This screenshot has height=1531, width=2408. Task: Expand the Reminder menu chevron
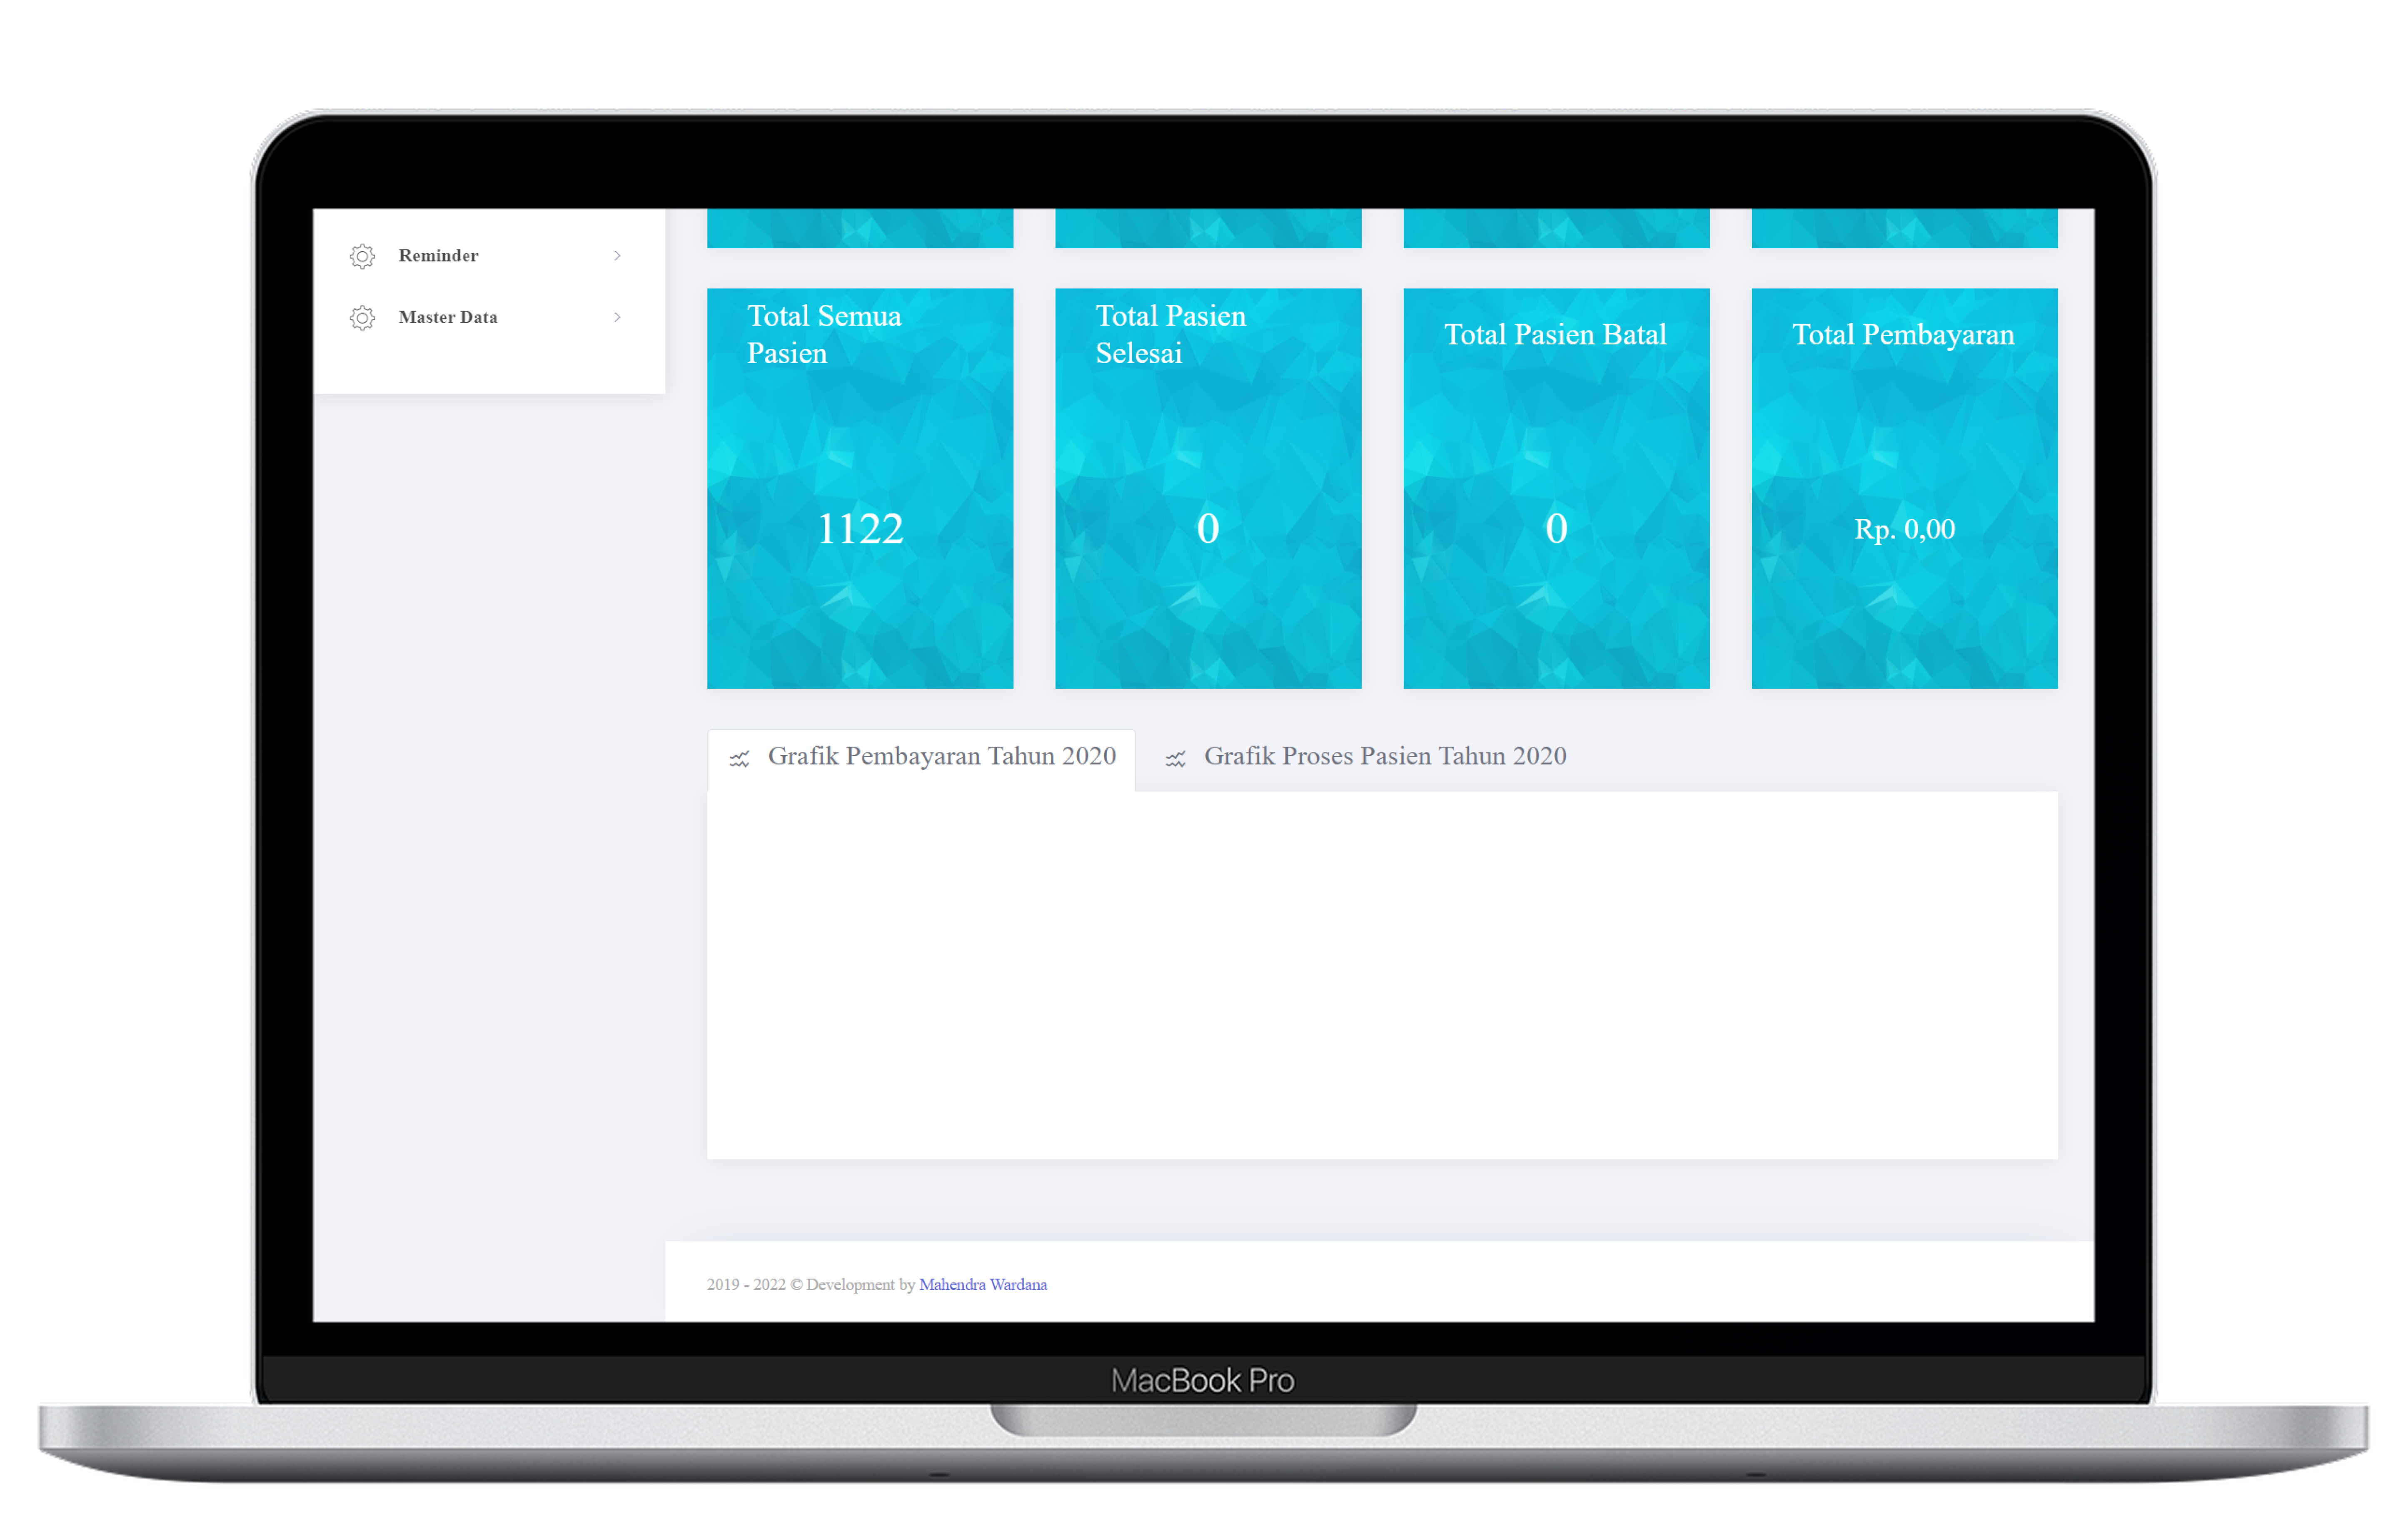[x=617, y=256]
